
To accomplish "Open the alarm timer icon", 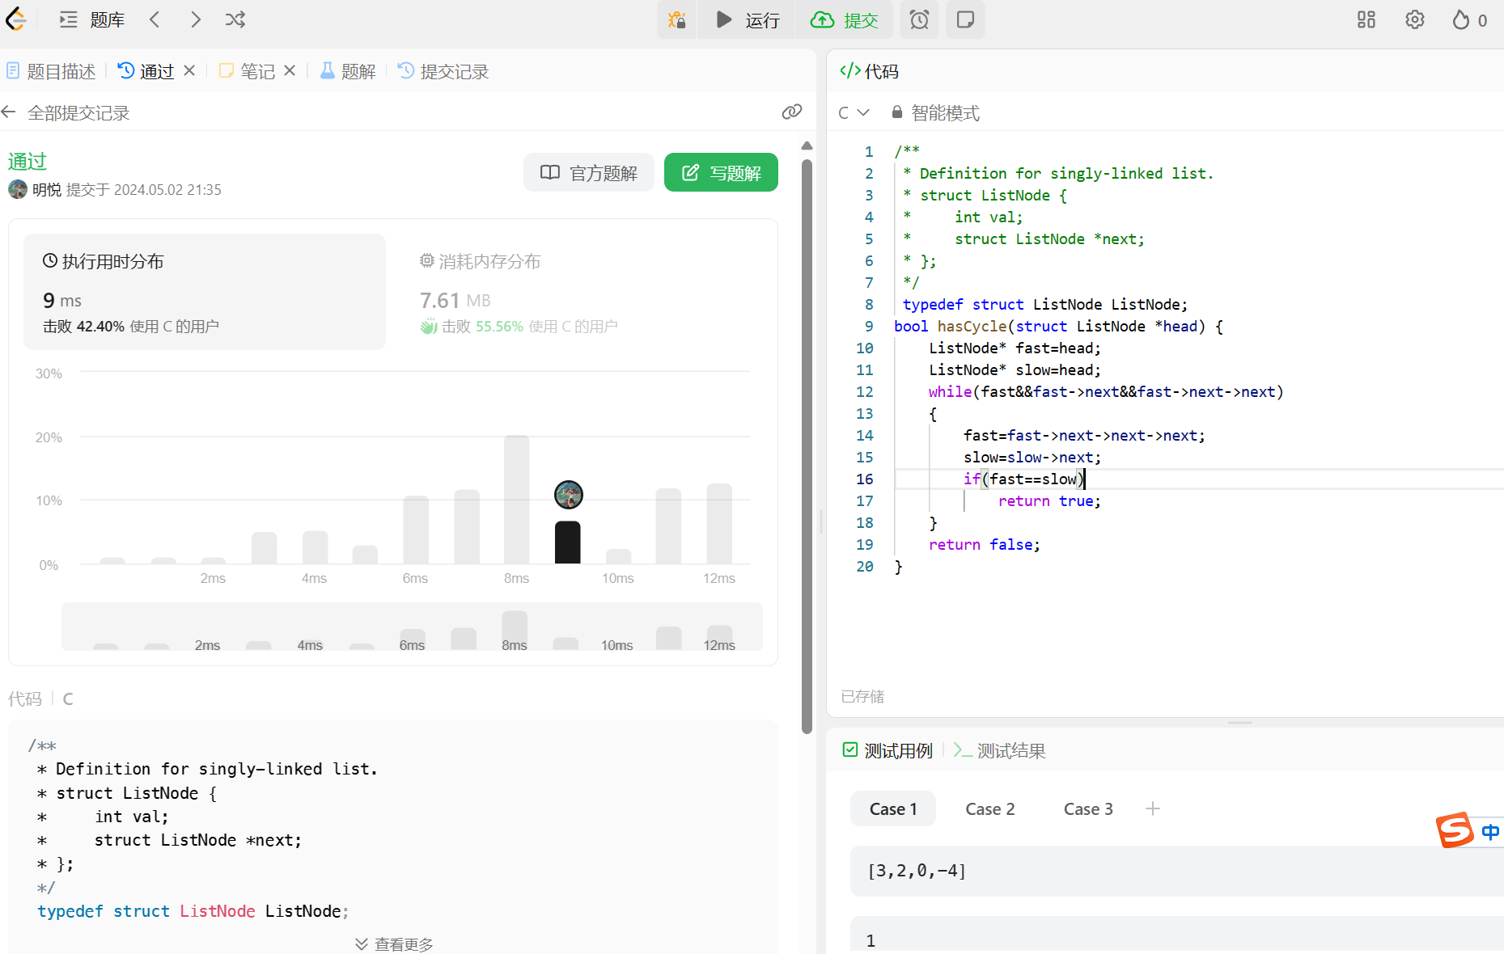I will [919, 19].
